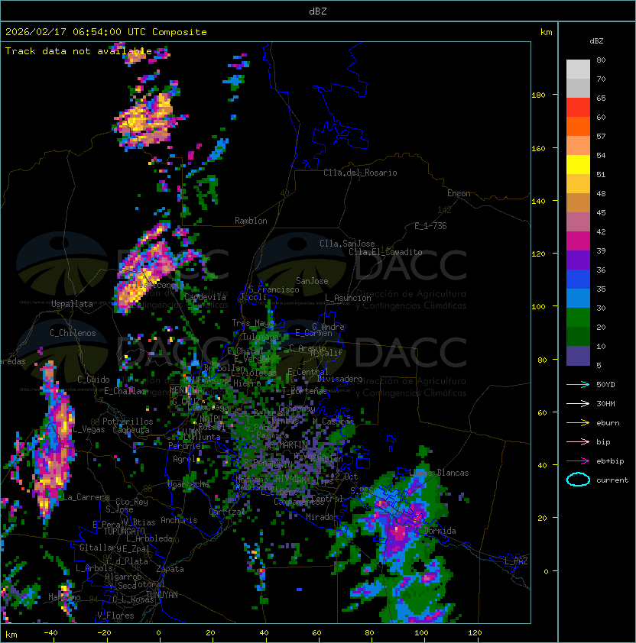The height and width of the screenshot is (643, 636).
Task: Click the 'La_Carrera' label
Action: point(86,497)
